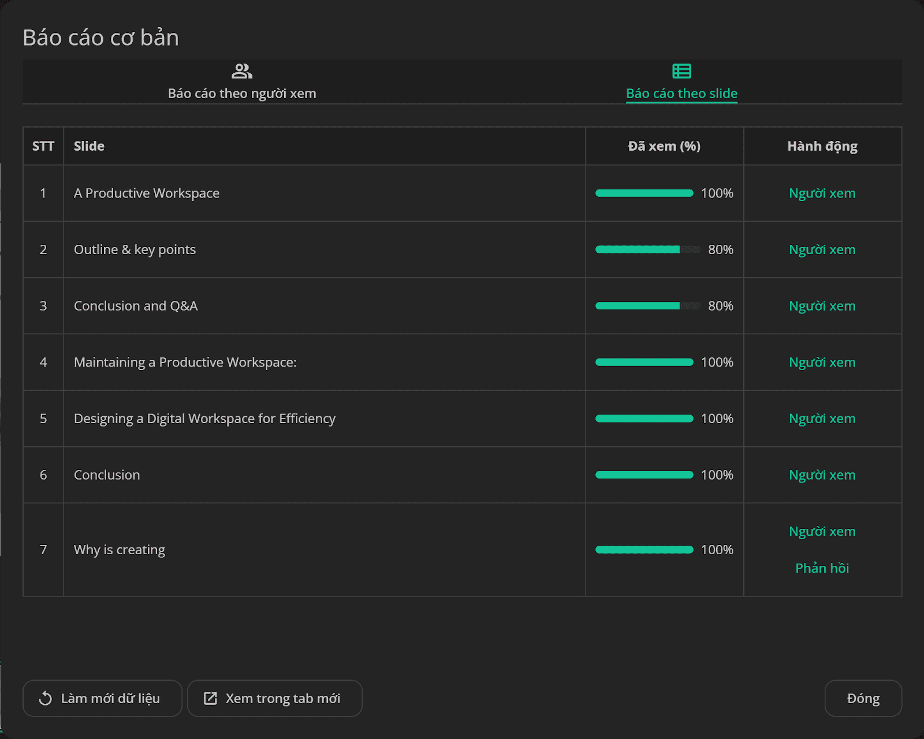Screen dimensions: 924x739
Task: Close dialog with Đóng button
Action: [863, 699]
